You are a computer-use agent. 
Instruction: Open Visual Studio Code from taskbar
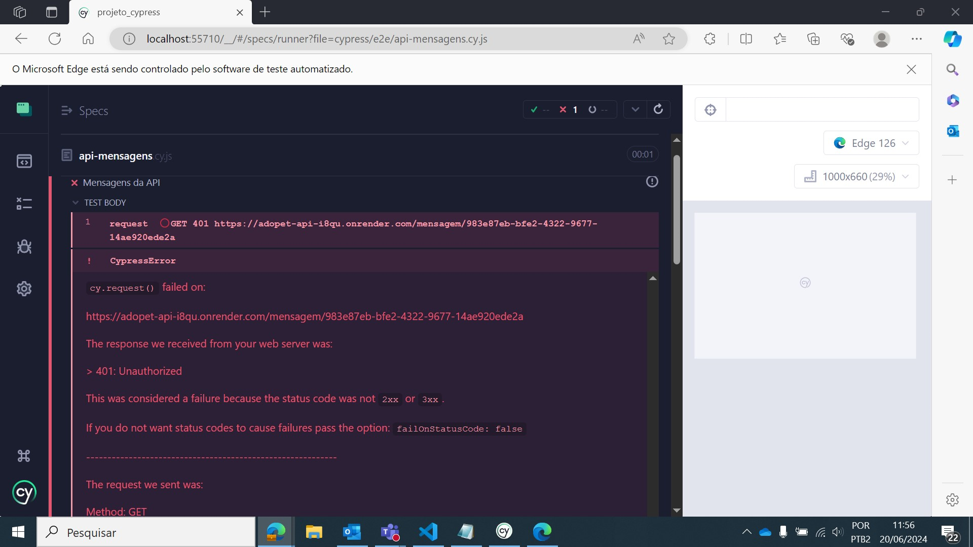(428, 532)
